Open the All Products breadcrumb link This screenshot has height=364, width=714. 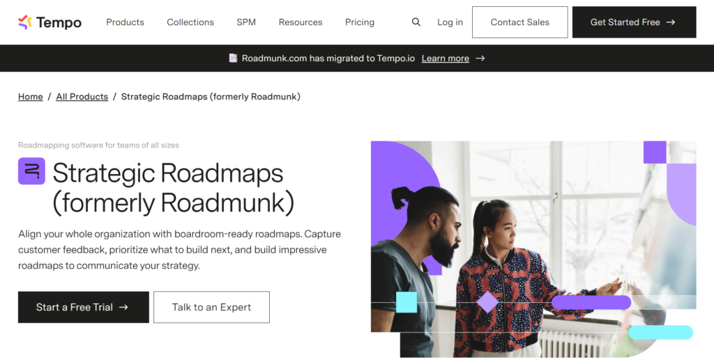pyautogui.click(x=82, y=97)
